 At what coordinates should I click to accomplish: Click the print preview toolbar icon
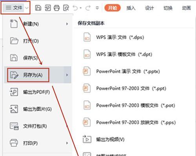pos(66,8)
